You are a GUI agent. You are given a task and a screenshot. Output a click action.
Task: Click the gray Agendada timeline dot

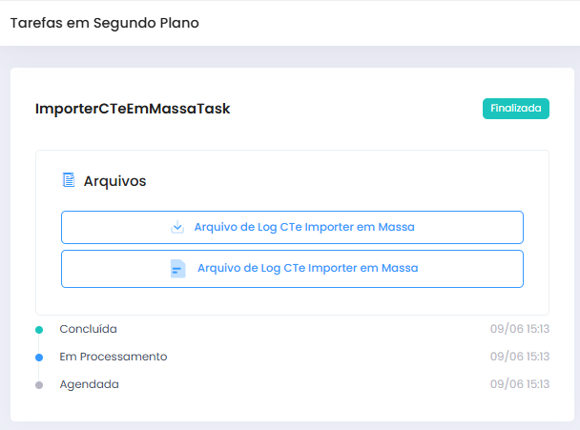[39, 385]
